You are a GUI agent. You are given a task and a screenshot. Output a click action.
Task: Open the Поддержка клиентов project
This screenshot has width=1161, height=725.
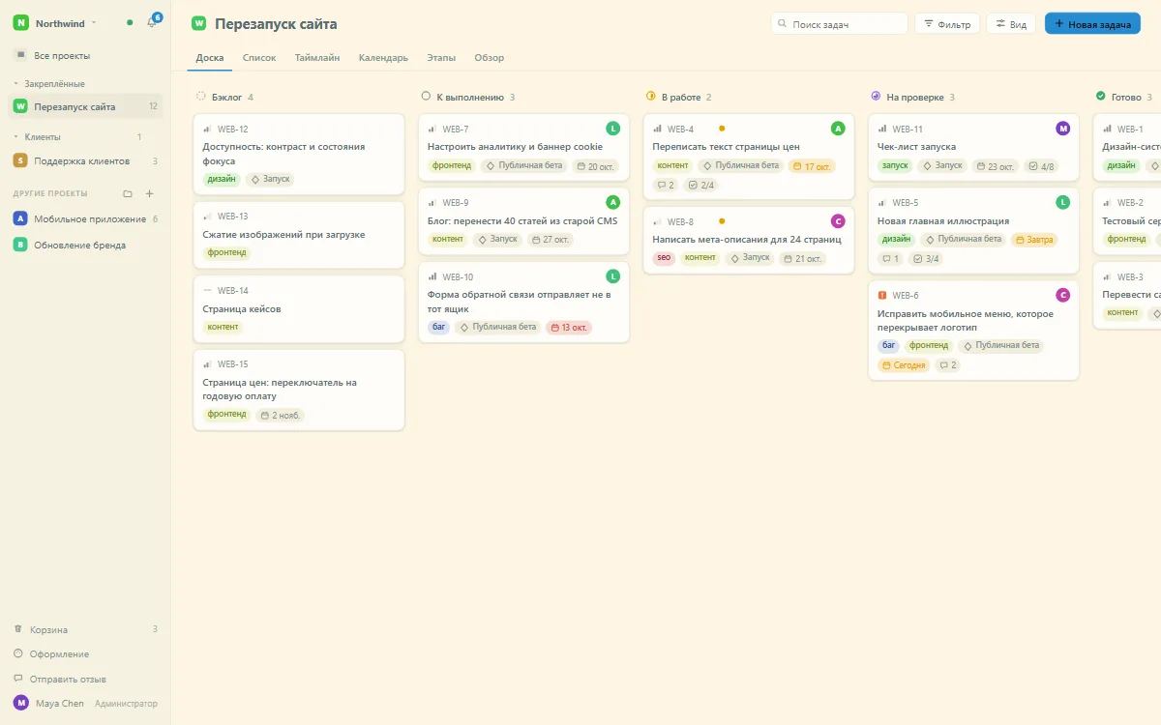[x=86, y=161]
